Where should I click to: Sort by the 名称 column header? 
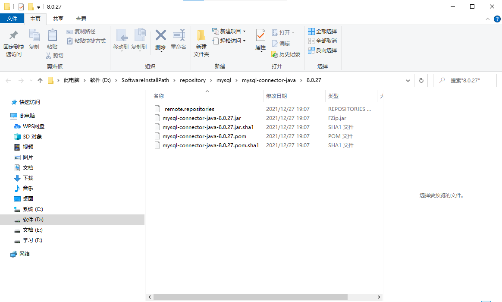[158, 96]
